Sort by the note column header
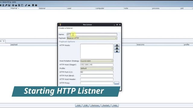The image size is (193, 108). tap(138, 8)
